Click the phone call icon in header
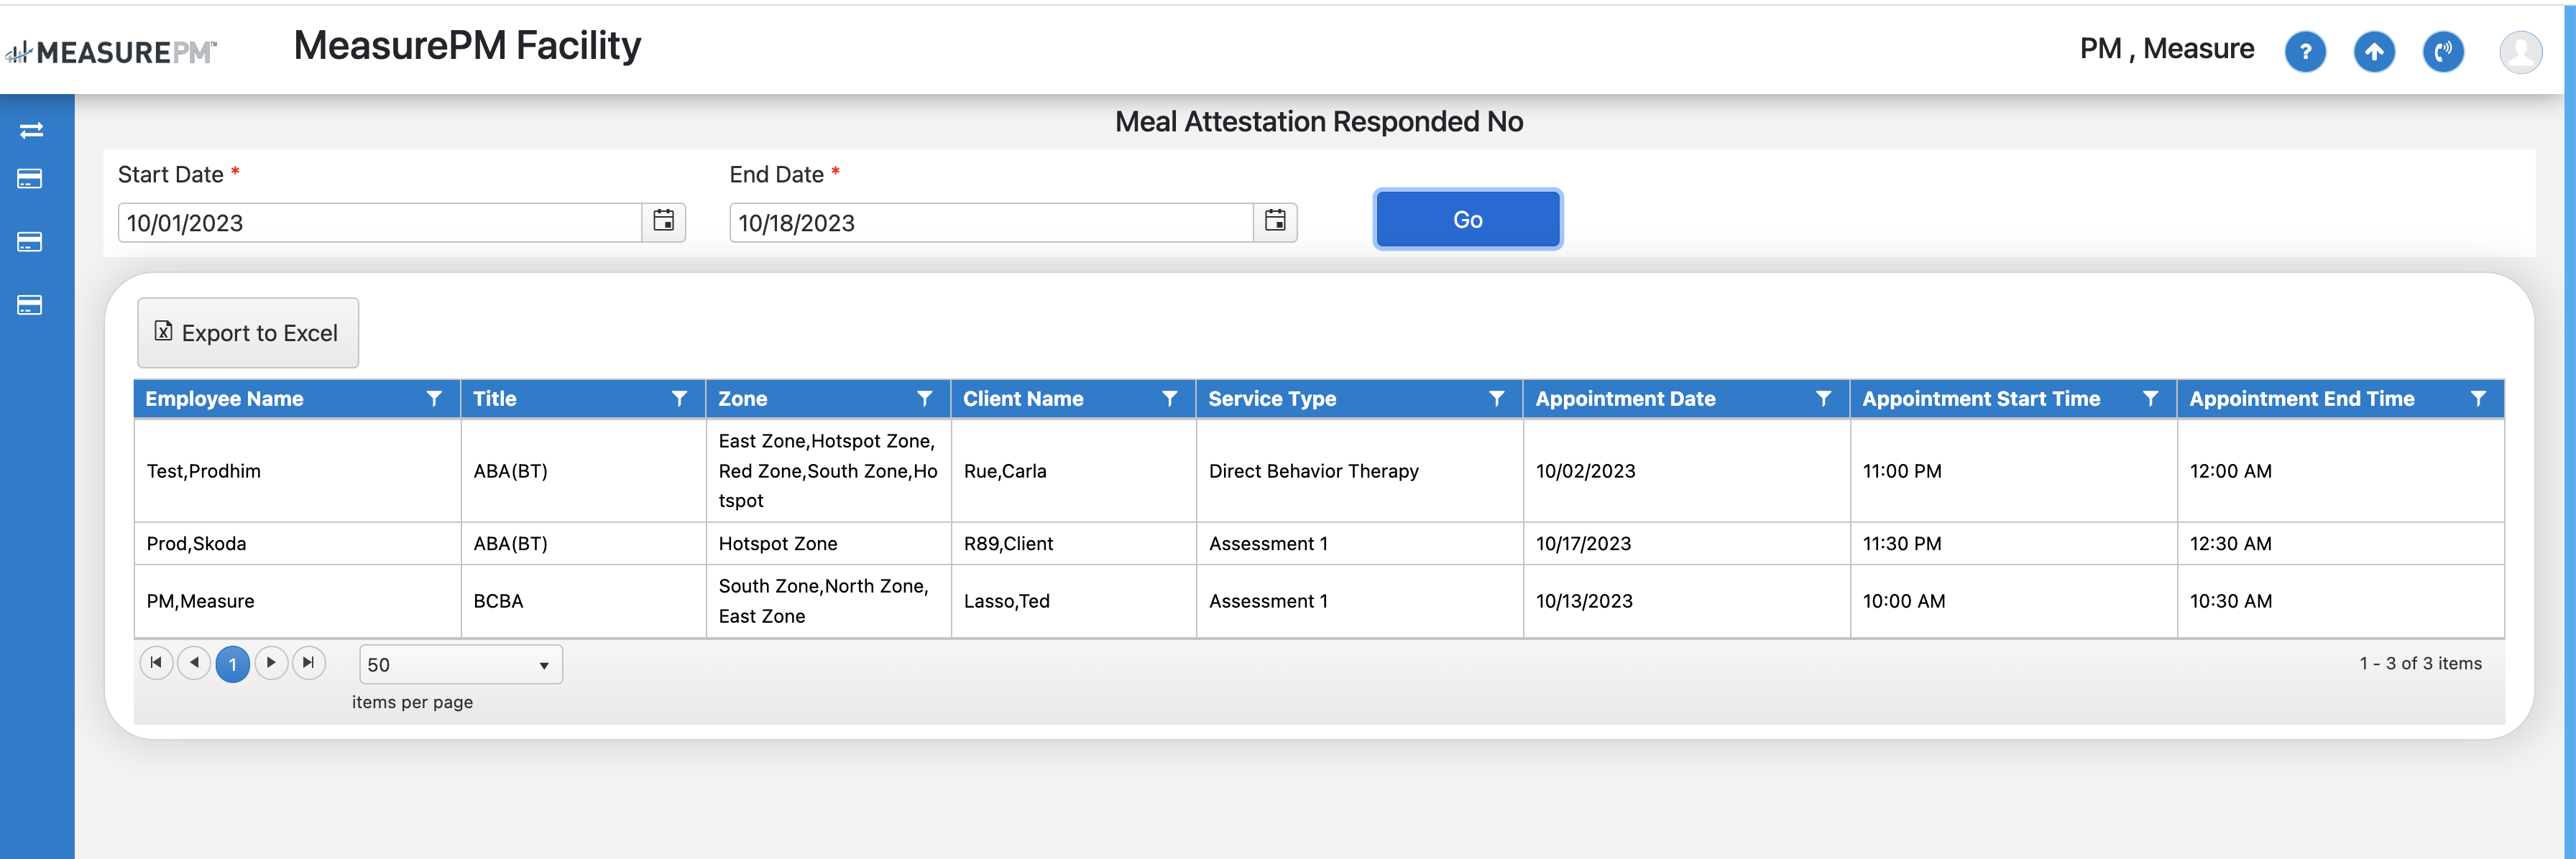This screenshot has width=2576, height=859. coord(2442,52)
